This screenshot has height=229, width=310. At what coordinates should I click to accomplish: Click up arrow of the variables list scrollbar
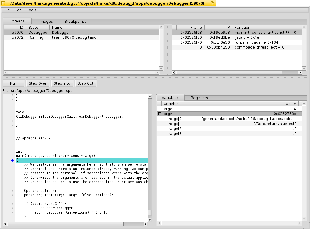point(304,103)
